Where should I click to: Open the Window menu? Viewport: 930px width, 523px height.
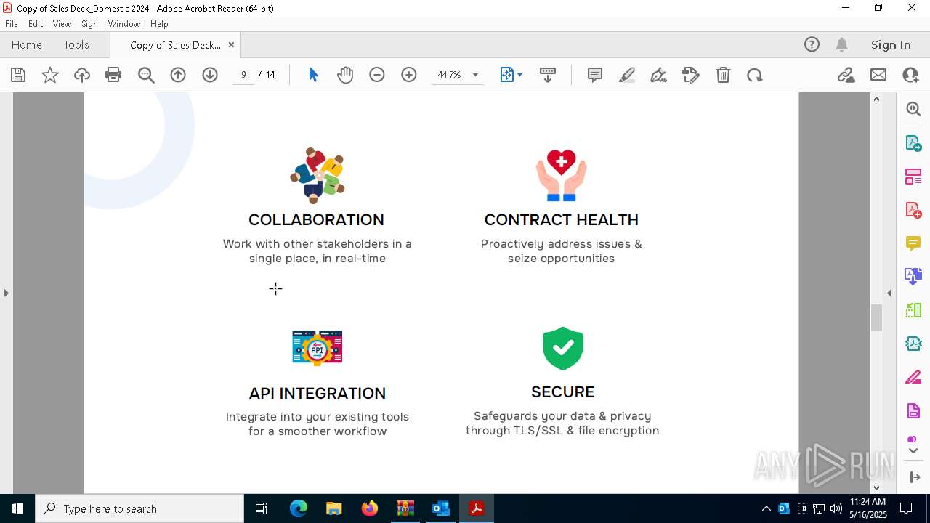[124, 24]
